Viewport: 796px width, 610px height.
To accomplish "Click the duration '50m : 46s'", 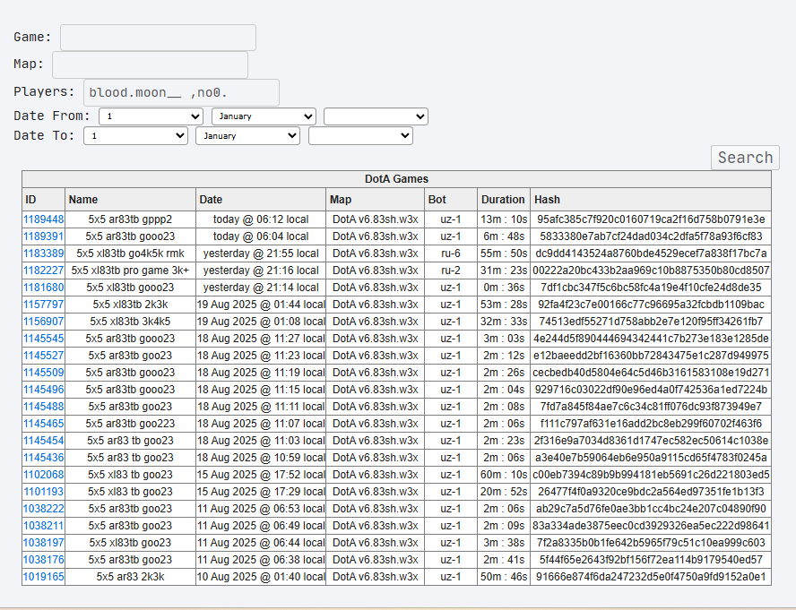I will (x=504, y=577).
